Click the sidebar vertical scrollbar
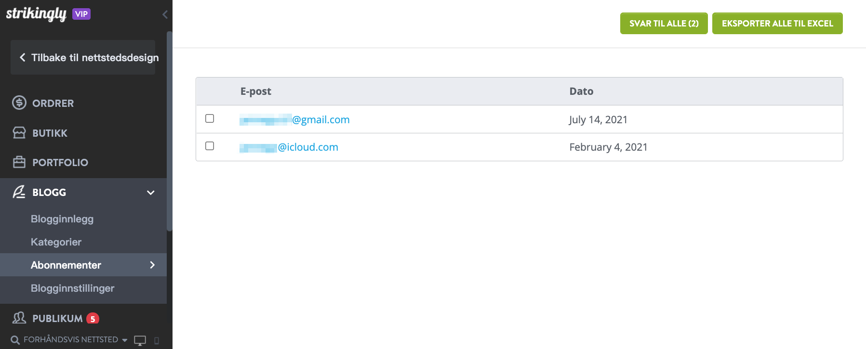The height and width of the screenshot is (349, 866). 170,131
